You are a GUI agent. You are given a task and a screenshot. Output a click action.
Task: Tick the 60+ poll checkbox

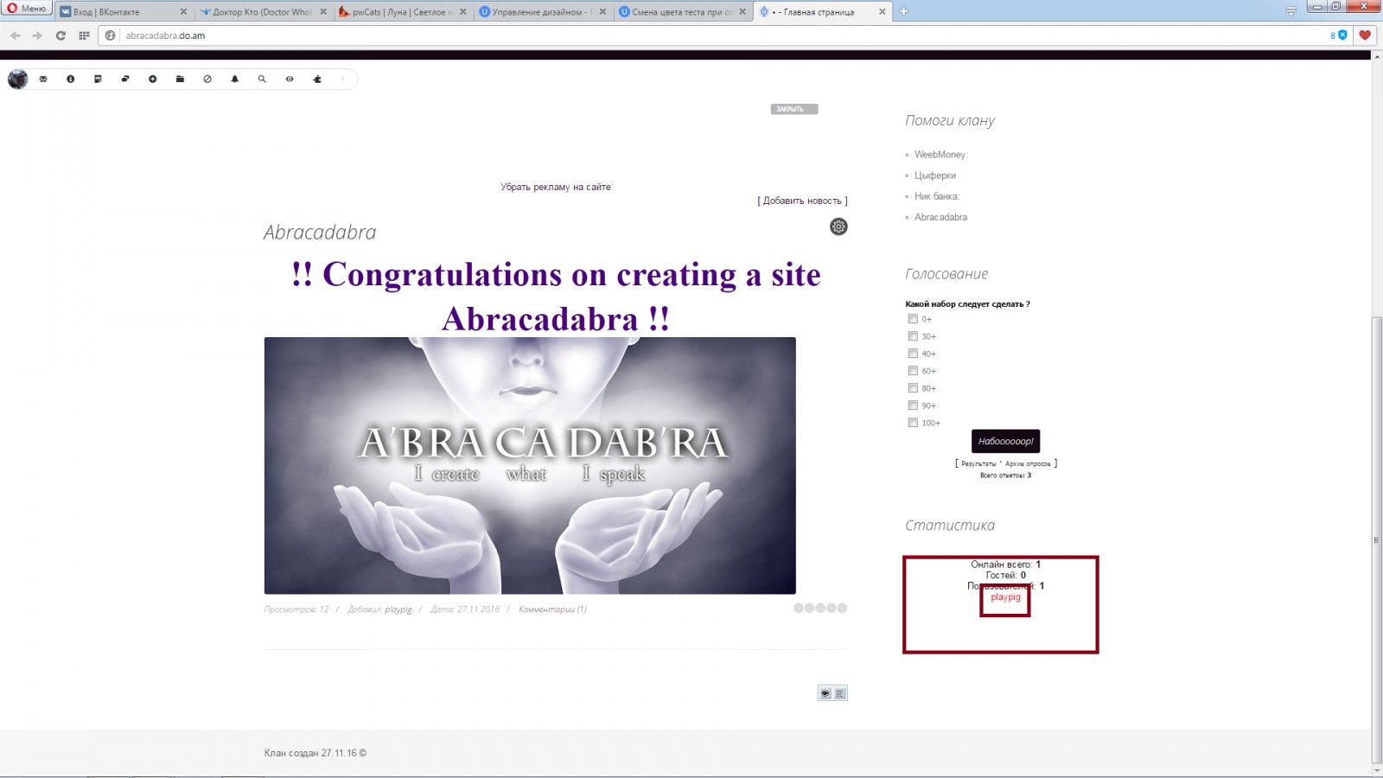click(x=913, y=371)
